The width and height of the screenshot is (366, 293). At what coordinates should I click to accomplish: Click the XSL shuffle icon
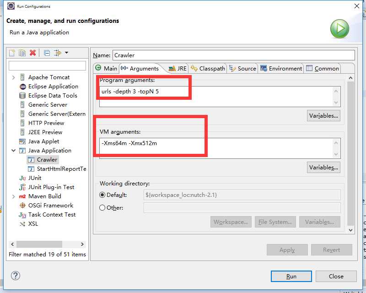(22, 224)
